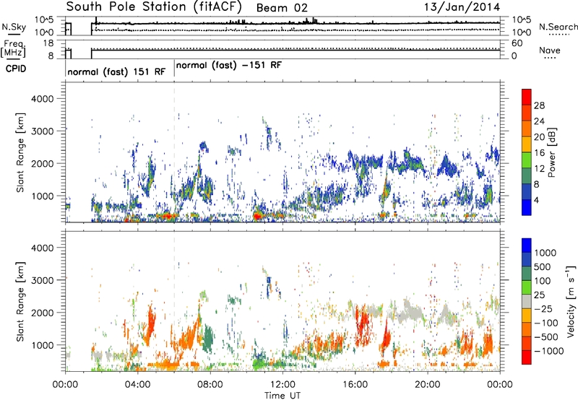Click the '12:00' time axis label

point(282,385)
